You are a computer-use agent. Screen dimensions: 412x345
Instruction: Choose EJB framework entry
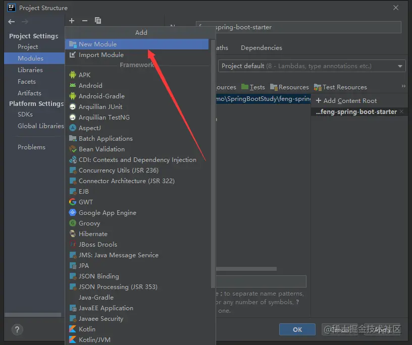coord(137,191)
